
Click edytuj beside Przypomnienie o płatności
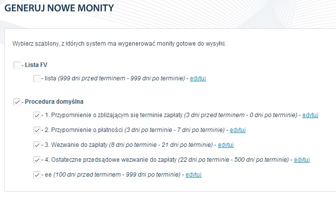238,130
